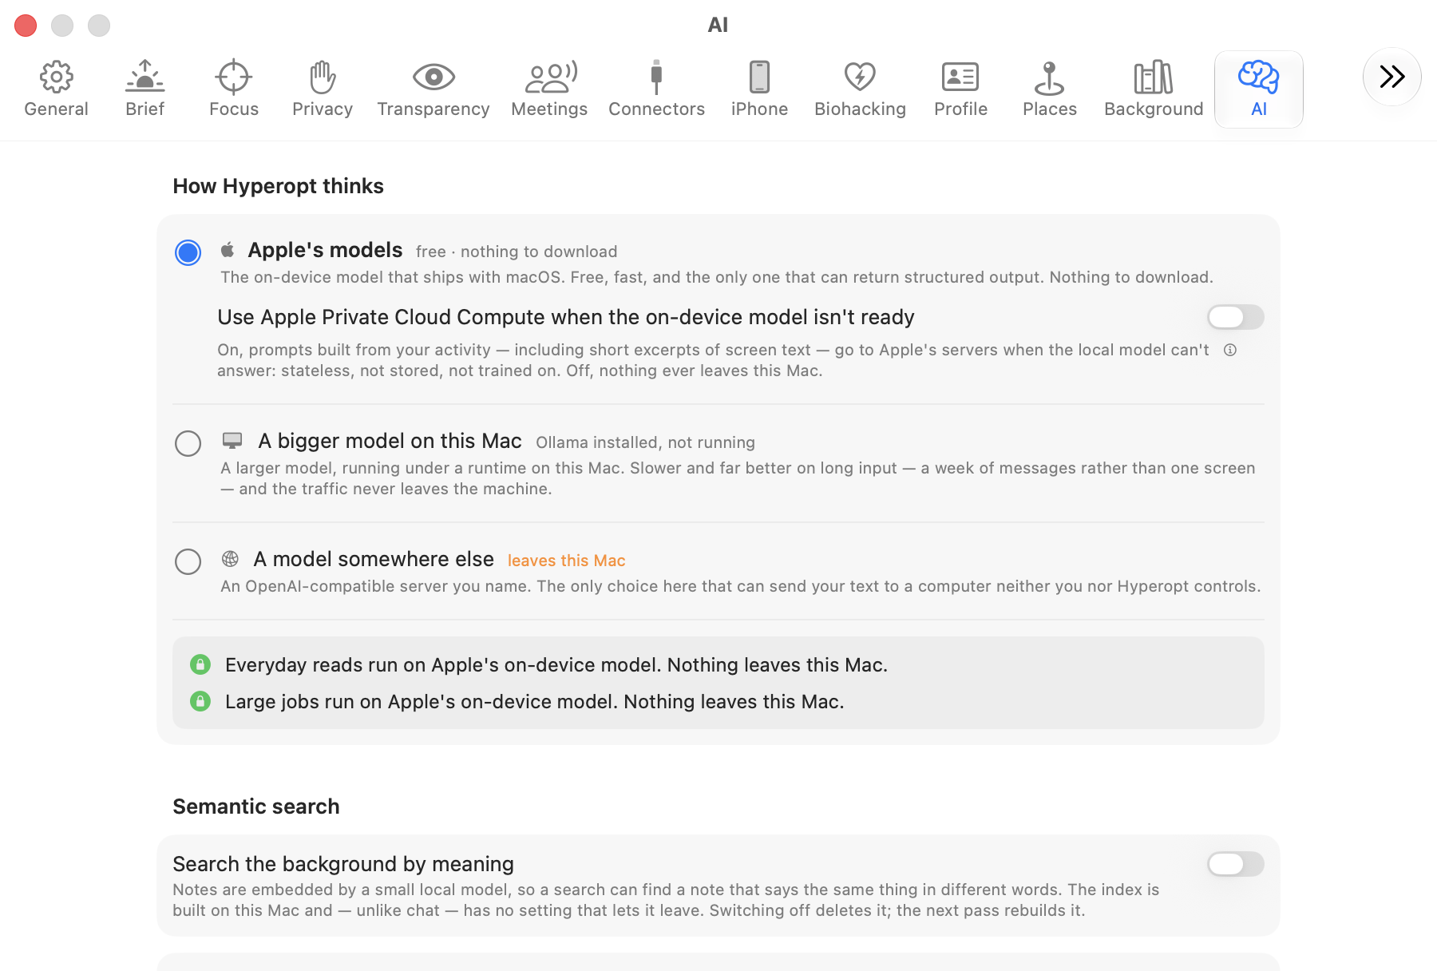Show more tabs with double chevron
Viewport: 1437px width, 971px height.
click(1392, 77)
